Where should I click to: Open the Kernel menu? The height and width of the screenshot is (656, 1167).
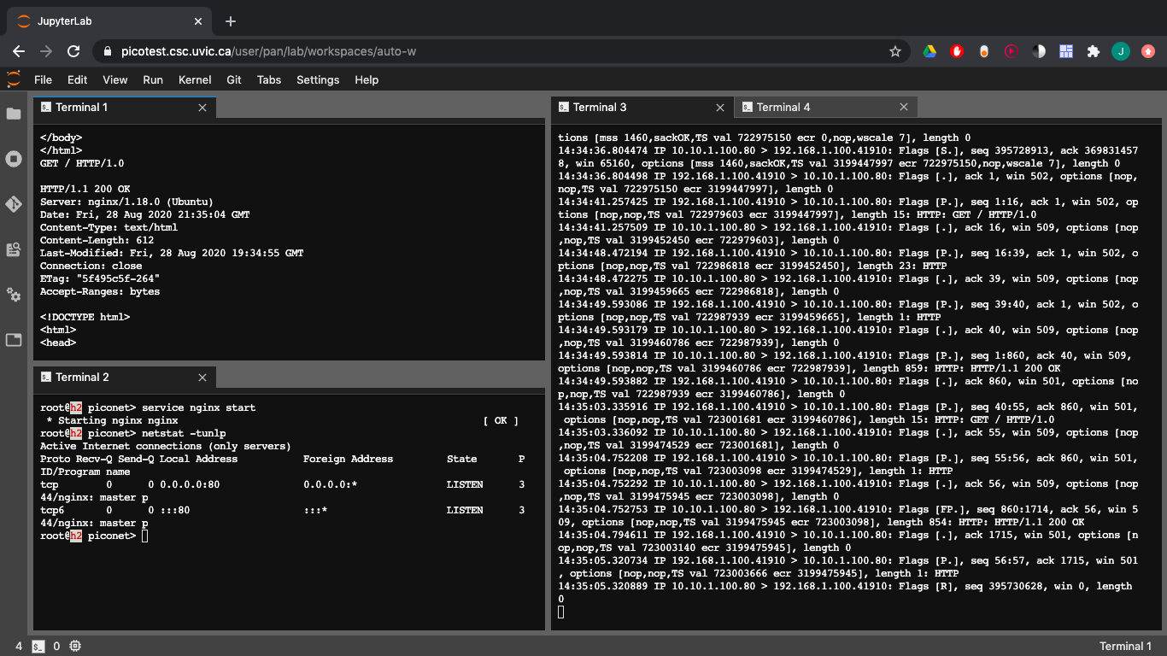click(x=195, y=79)
